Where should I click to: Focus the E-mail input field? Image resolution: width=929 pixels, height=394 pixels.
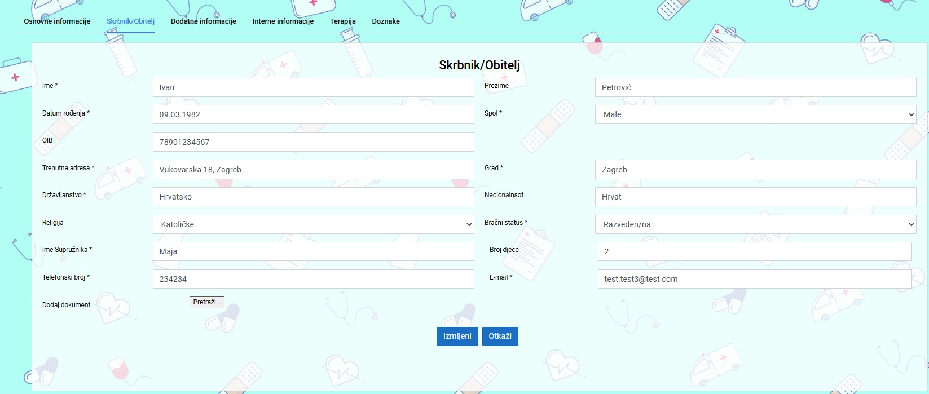pyautogui.click(x=754, y=279)
